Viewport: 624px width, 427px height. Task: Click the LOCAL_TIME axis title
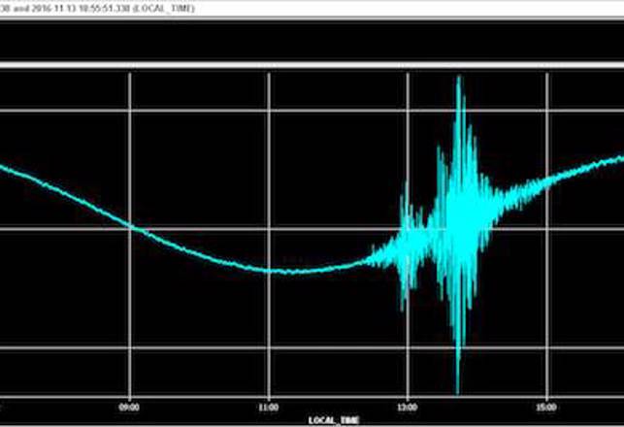point(333,419)
